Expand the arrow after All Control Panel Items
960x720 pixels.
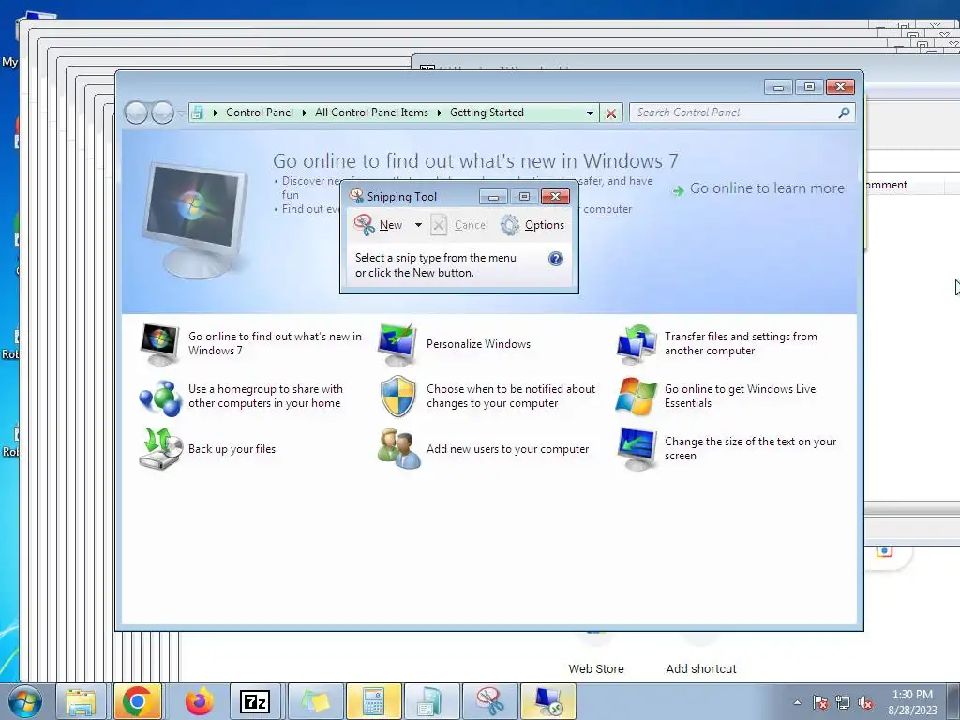[440, 112]
